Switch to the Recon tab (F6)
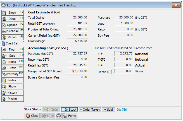 [x=13, y=37]
